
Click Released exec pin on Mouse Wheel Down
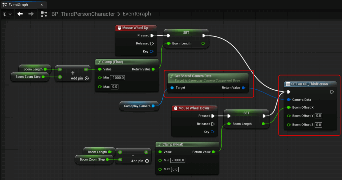coord(212,124)
